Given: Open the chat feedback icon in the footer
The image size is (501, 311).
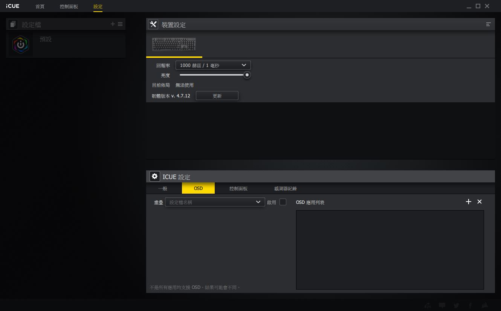Looking at the screenshot, I should (442, 305).
